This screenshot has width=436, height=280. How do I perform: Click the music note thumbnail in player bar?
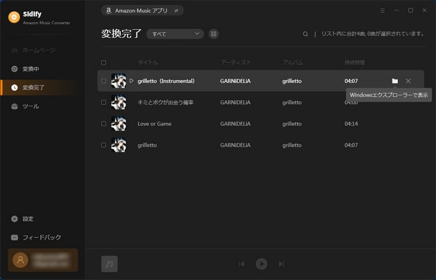pos(109,264)
